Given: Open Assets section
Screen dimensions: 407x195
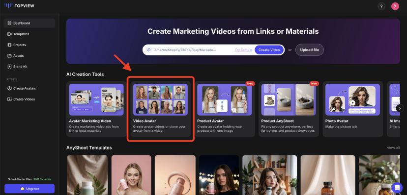Looking at the screenshot, I should tap(29, 55).
